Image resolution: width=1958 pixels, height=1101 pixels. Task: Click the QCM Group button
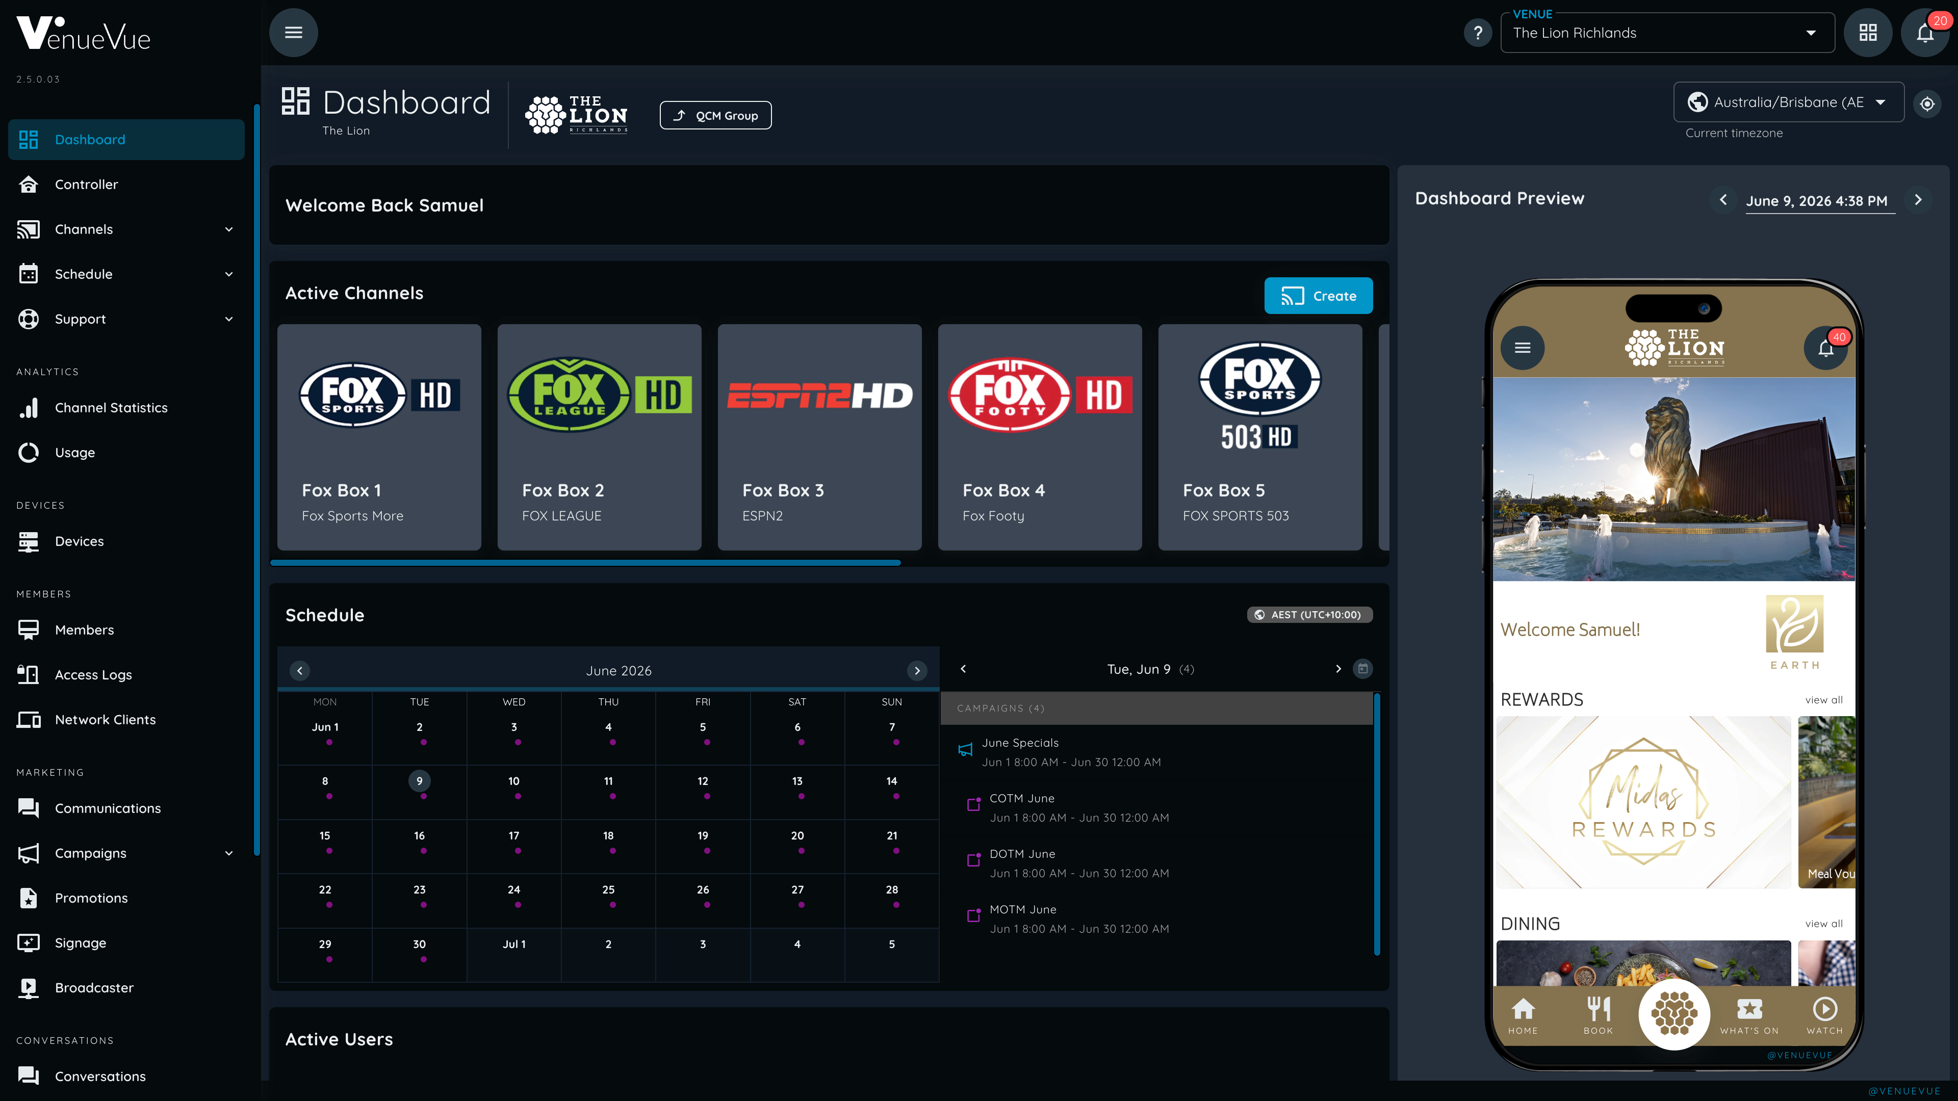point(715,116)
